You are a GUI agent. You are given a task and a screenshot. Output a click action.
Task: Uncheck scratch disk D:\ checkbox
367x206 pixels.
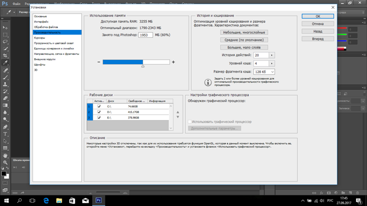click(99, 112)
